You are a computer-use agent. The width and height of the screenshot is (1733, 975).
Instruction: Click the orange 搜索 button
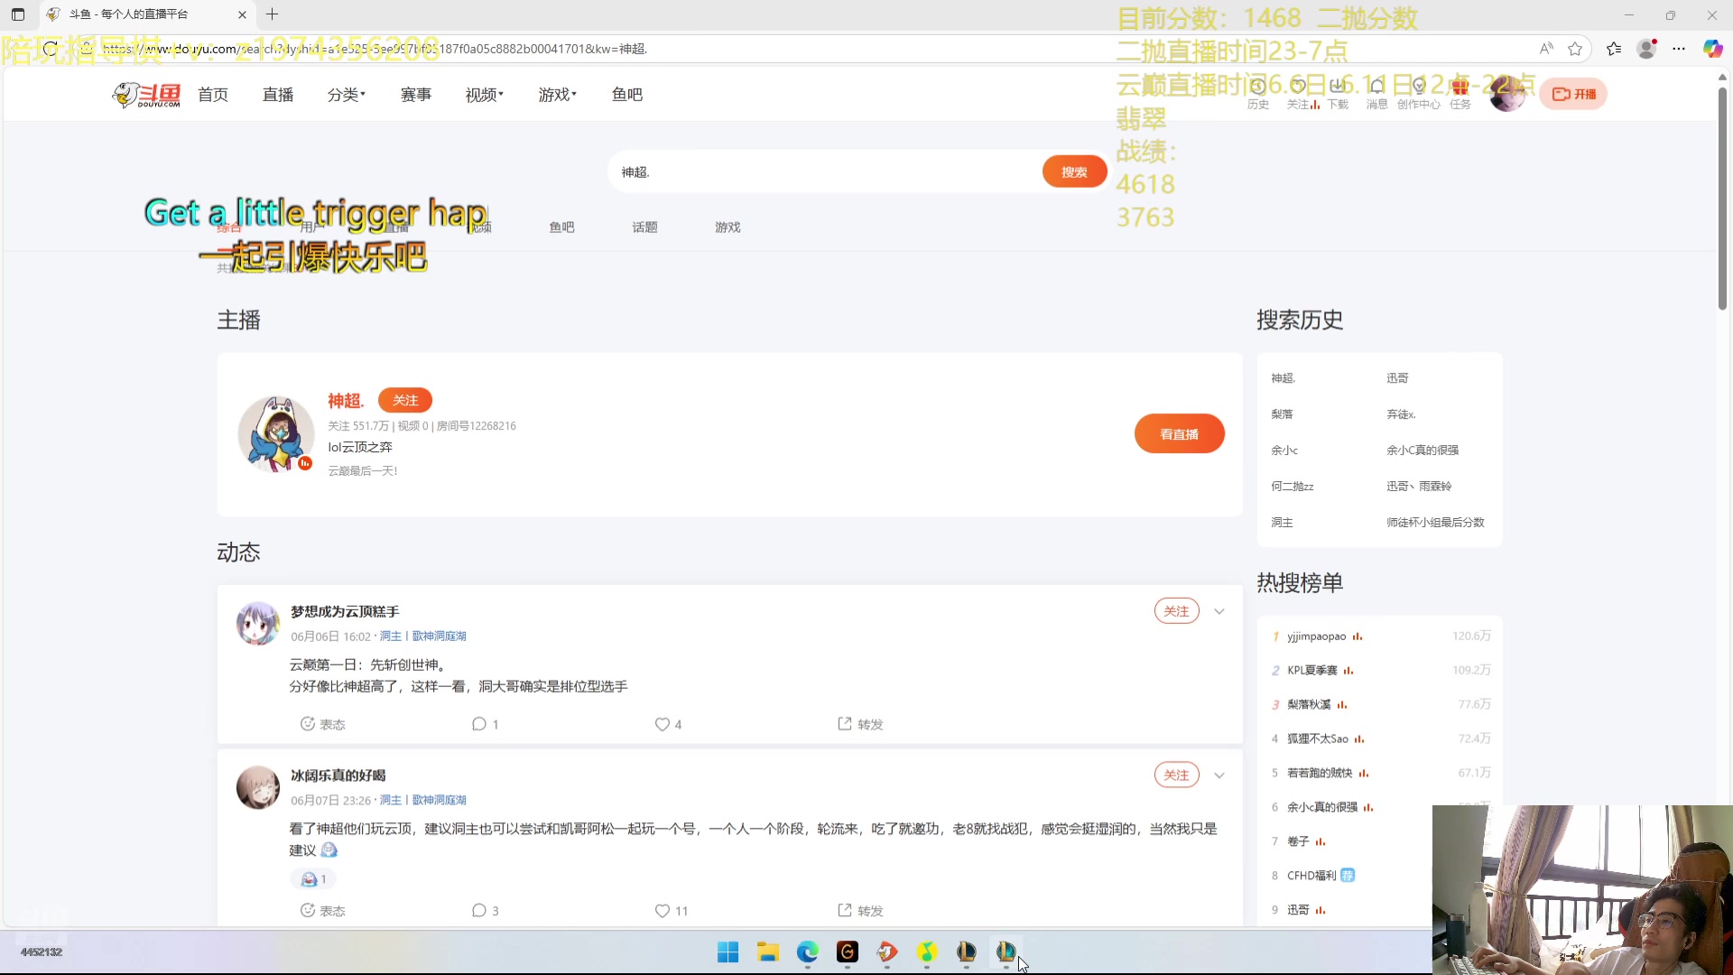coord(1074,172)
